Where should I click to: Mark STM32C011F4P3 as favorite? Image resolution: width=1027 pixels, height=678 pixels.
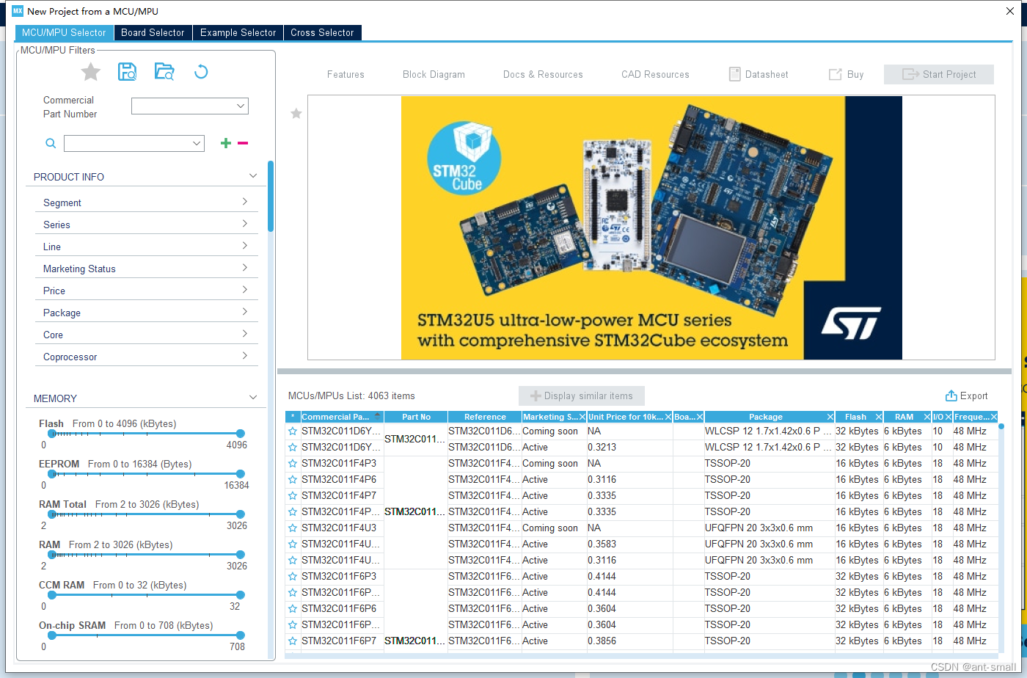(x=293, y=463)
